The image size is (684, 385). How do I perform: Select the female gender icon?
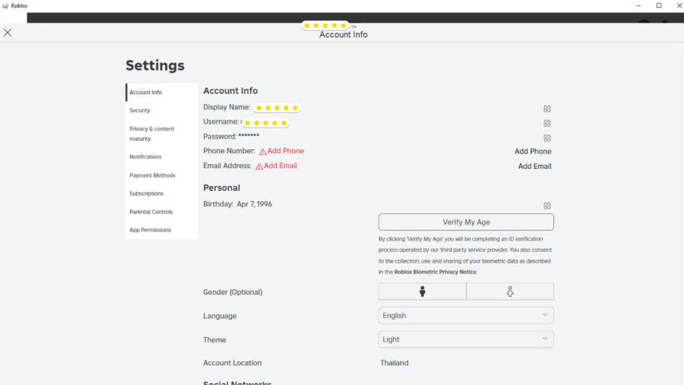coord(510,292)
